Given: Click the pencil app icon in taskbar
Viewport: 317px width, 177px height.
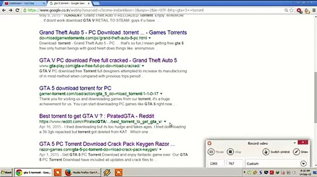Looking at the screenshot, I should pos(107,172).
